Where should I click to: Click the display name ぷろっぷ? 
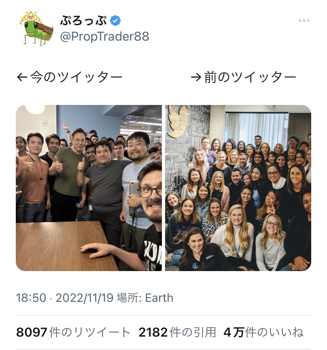(83, 21)
